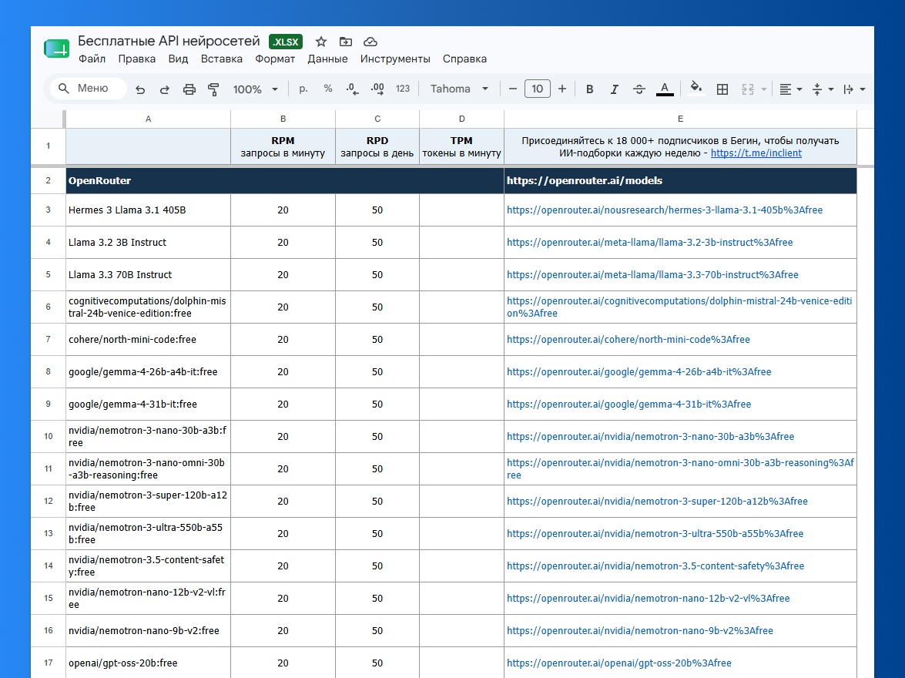Open the 123 more number formats menu
This screenshot has height=678, width=905.
(403, 89)
